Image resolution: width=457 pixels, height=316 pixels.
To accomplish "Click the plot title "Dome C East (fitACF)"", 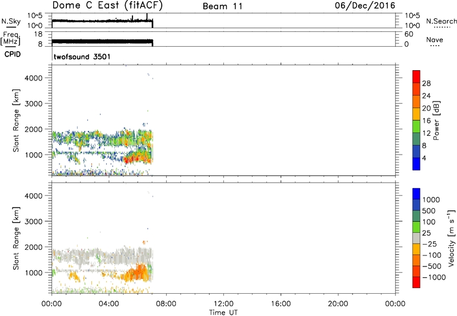I will [x=107, y=6].
